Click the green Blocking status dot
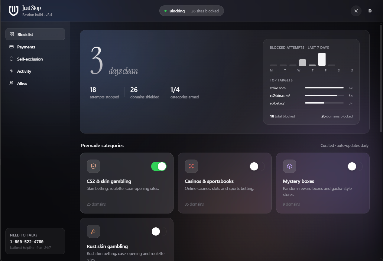Viewport: 383px width, 261px height. pyautogui.click(x=165, y=11)
